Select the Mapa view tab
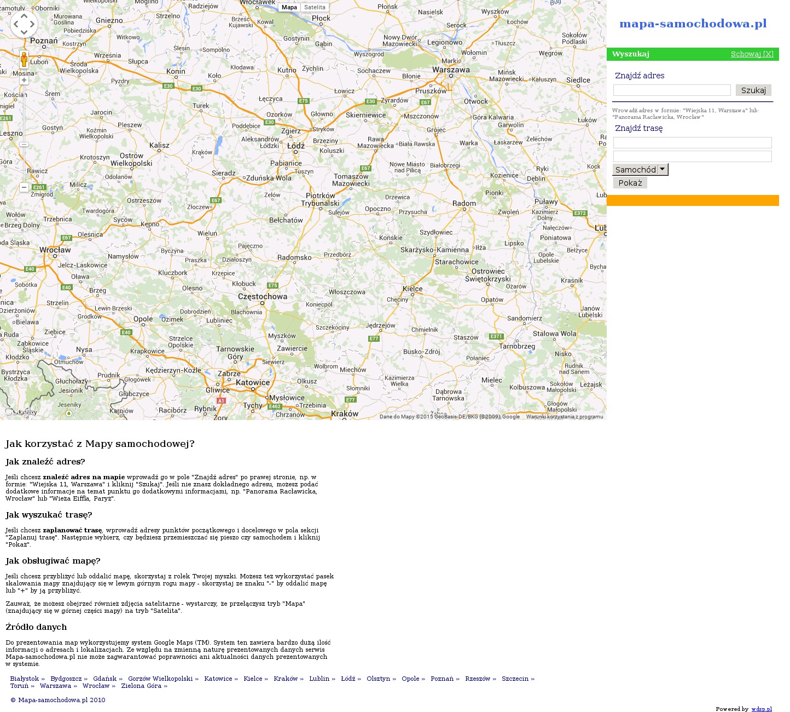This screenshot has width=790, height=712. [x=289, y=8]
